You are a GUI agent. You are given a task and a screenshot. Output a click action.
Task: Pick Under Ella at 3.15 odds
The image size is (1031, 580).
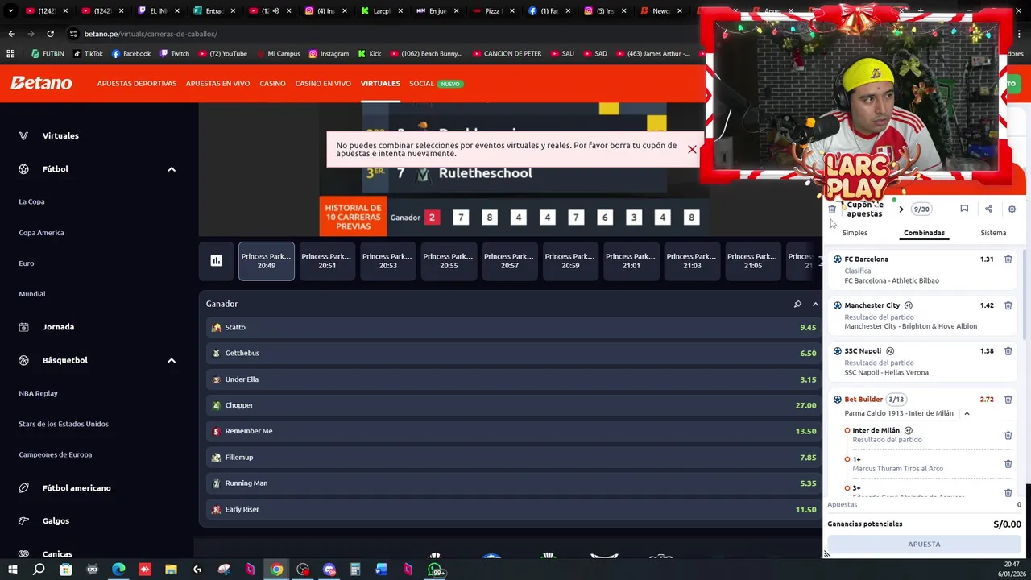click(x=511, y=379)
